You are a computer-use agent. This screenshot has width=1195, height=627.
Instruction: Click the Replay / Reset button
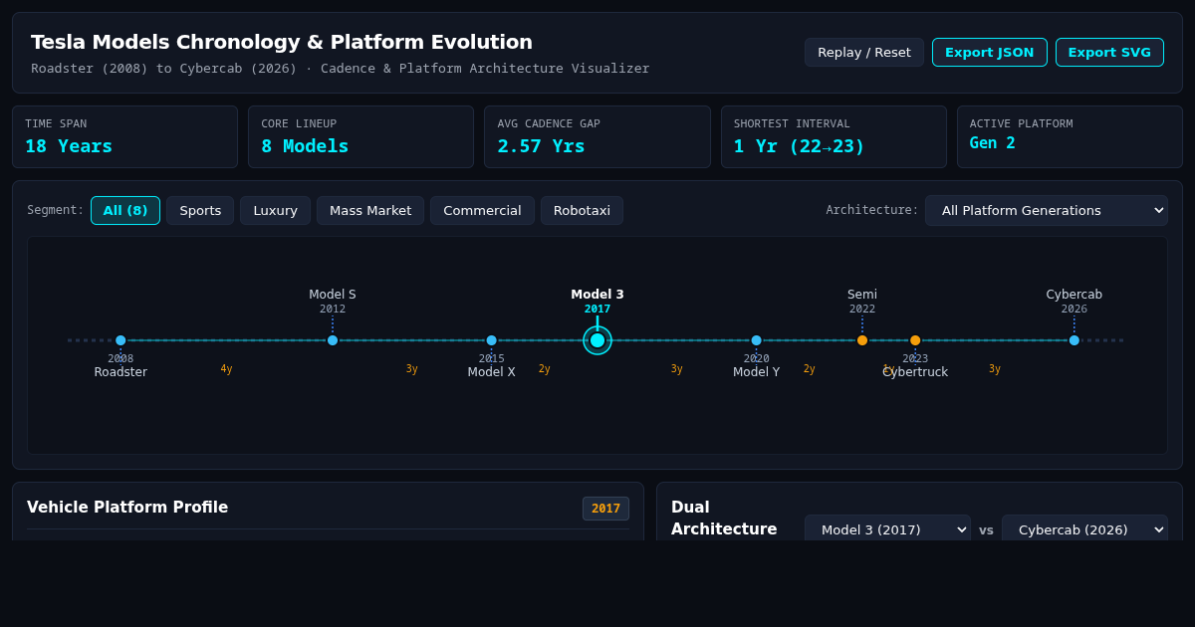pos(864,53)
